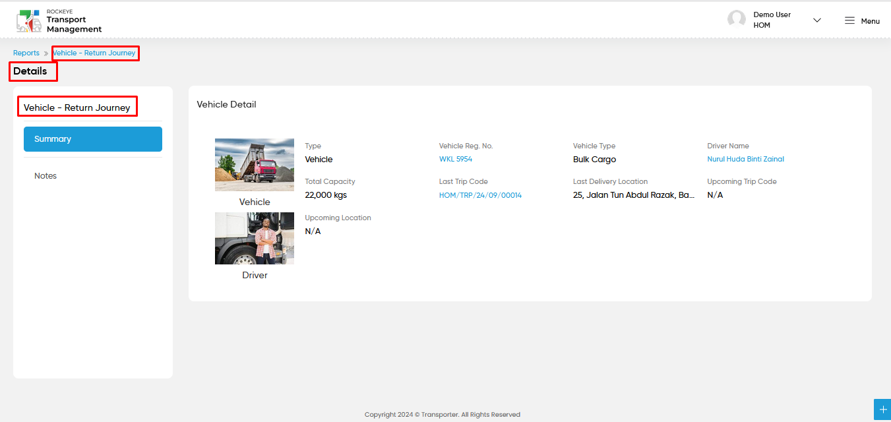Click the blue plus button at bottom right
Viewport: 891px width, 422px height.
[882, 409]
